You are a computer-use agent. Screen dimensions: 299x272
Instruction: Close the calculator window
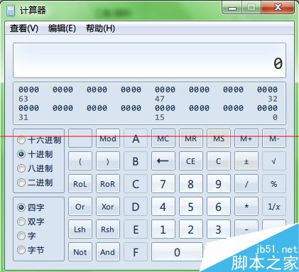click(278, 8)
